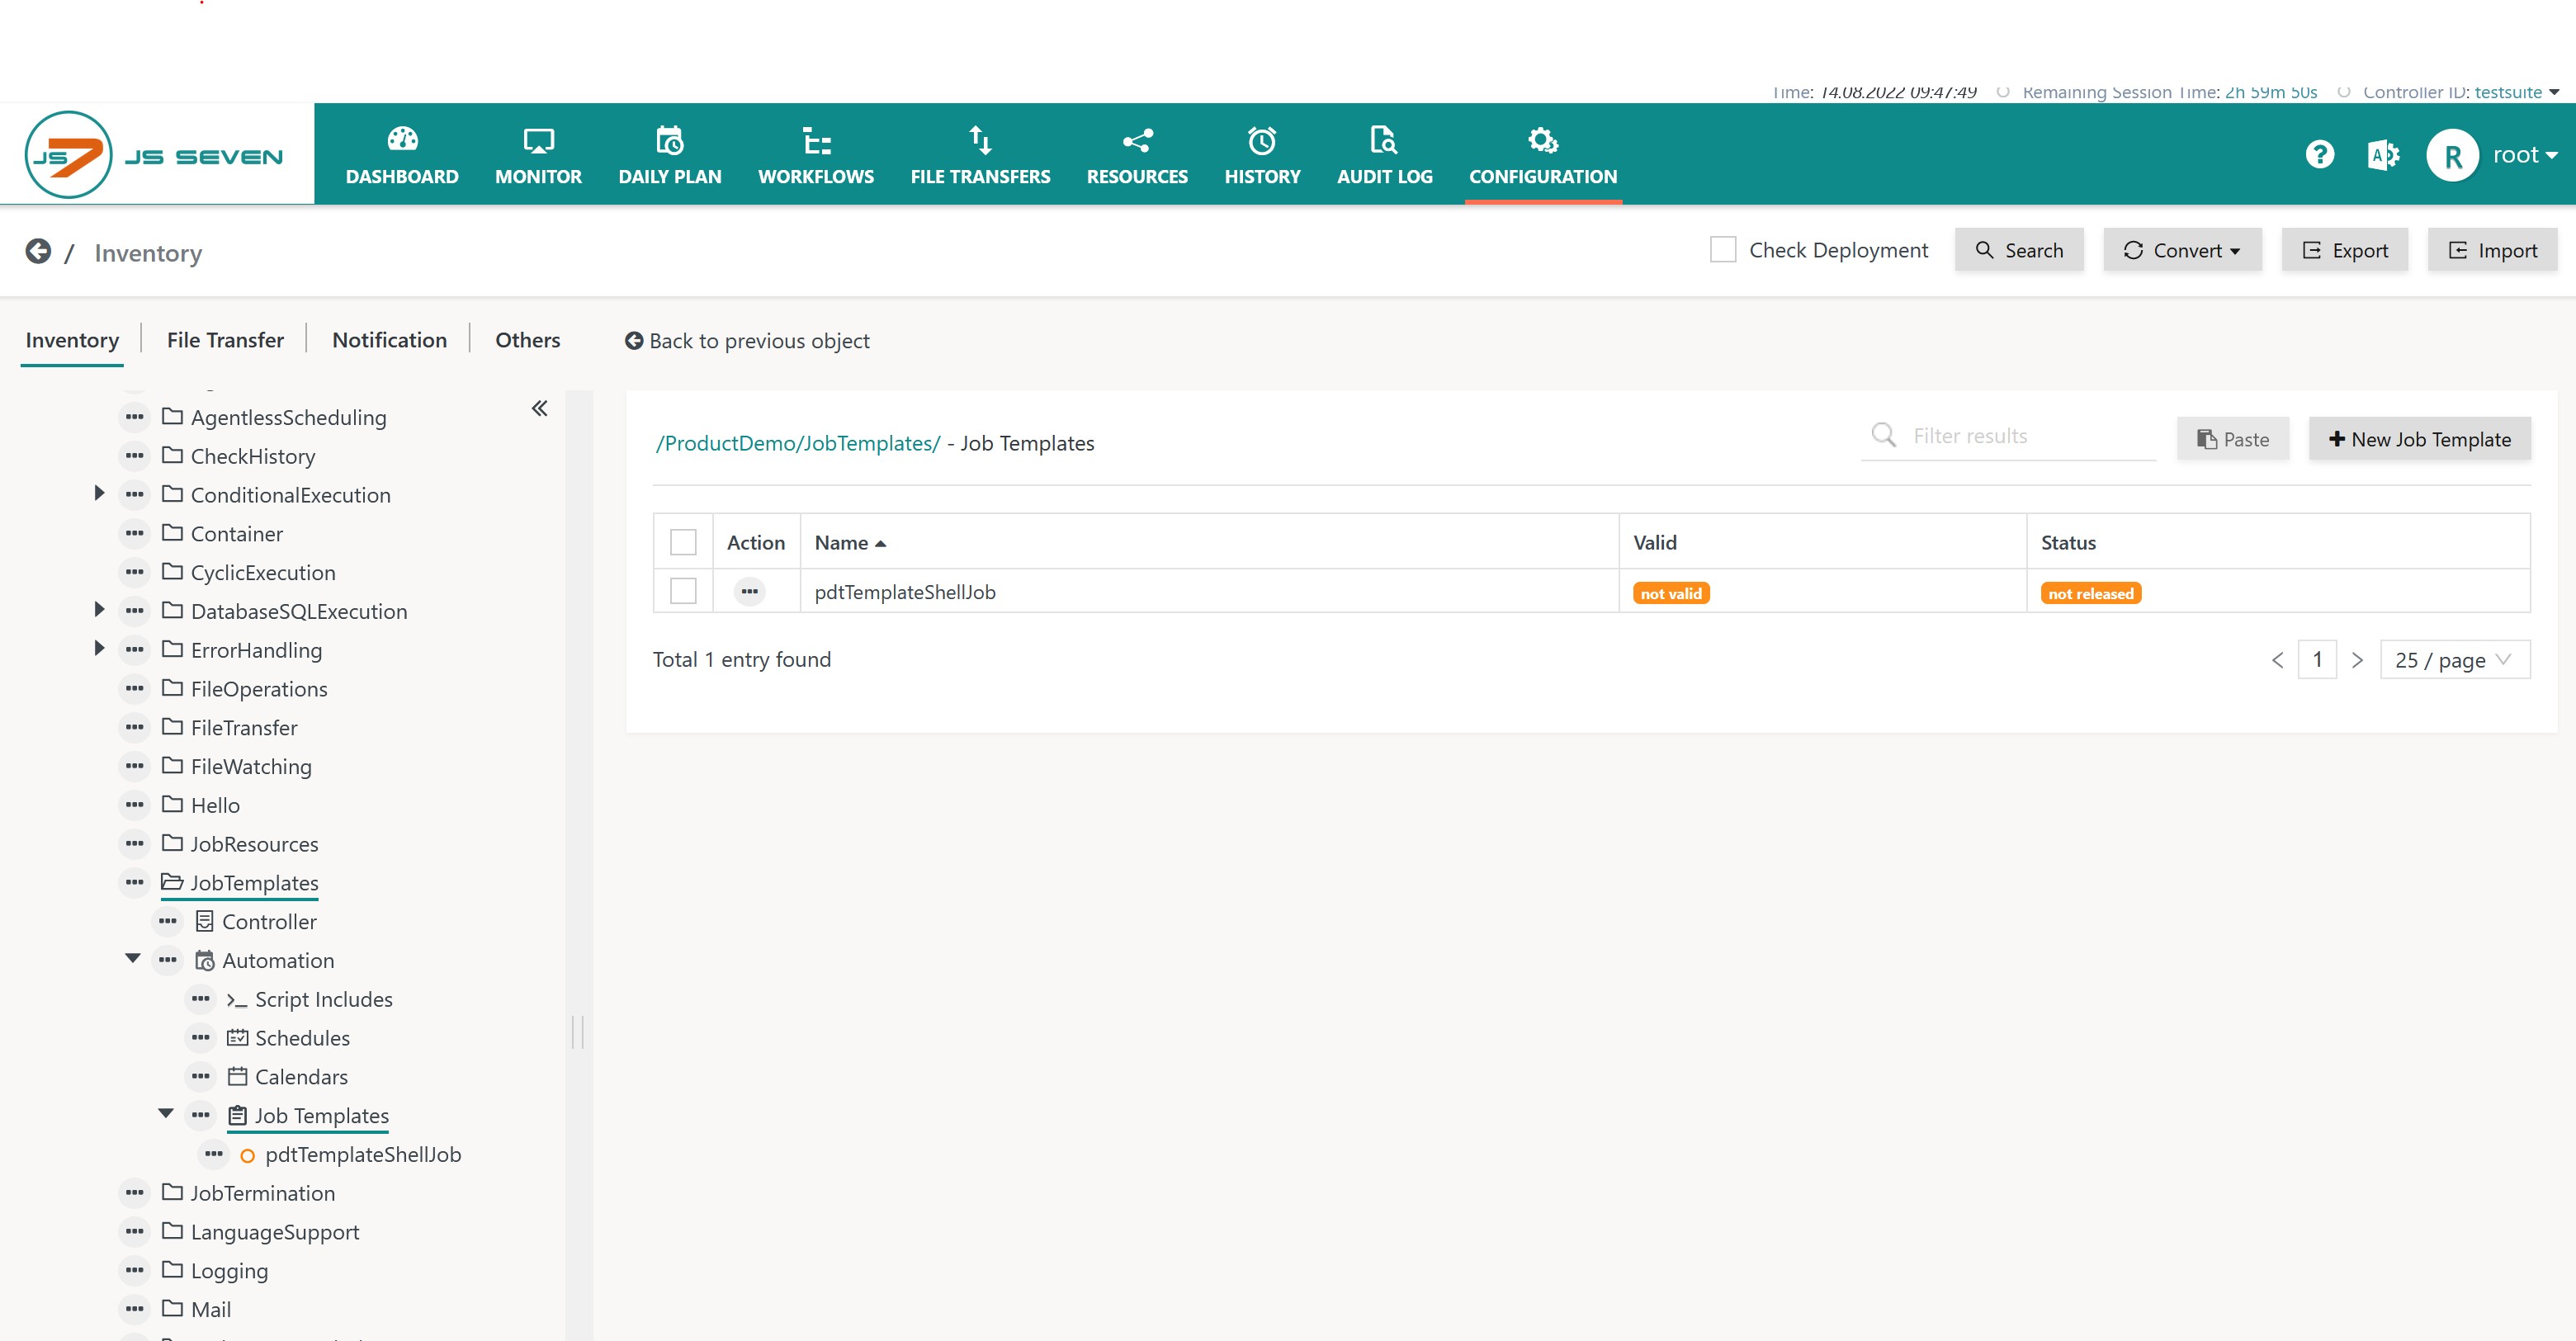The height and width of the screenshot is (1341, 2576).
Task: Expand the DatabaseSQLExecution folder
Action: (99, 609)
